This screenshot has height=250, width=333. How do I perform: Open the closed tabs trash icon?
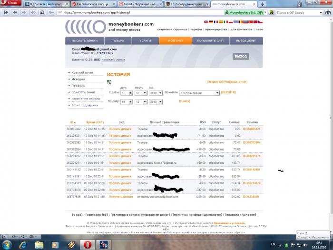click(299, 4)
